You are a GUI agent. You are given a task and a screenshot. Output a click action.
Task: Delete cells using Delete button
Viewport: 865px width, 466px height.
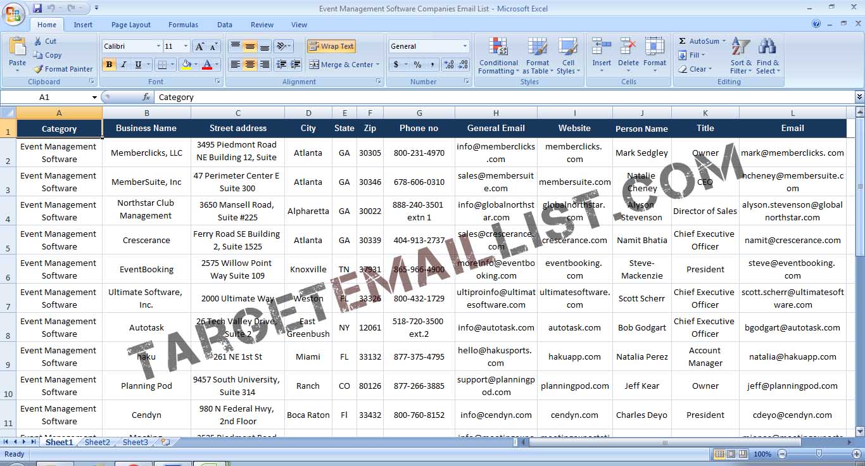[628, 56]
